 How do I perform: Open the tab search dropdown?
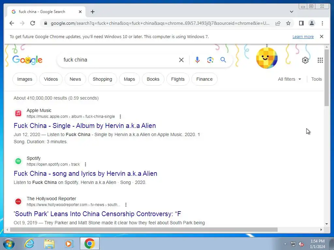point(292,12)
